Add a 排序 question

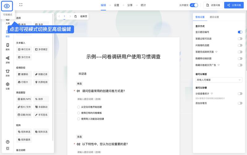pyautogui.click(x=41, y=99)
